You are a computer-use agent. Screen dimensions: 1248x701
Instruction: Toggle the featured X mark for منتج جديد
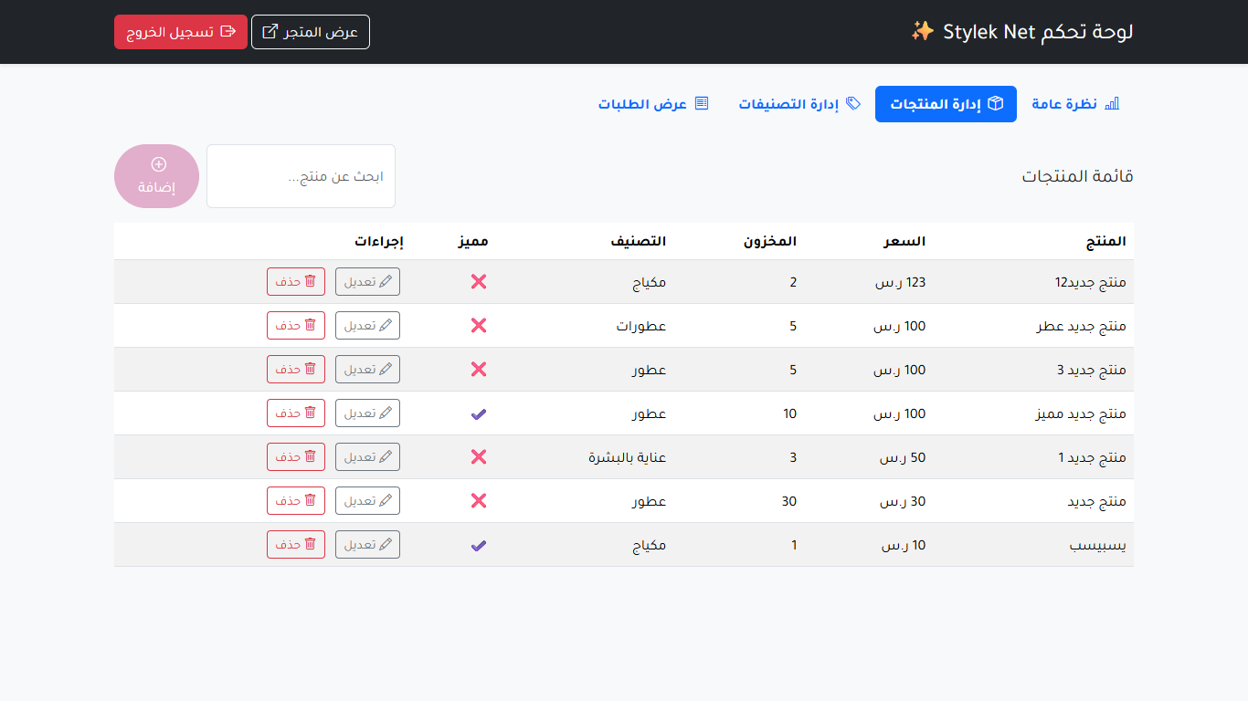(478, 501)
